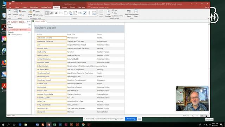This screenshot has width=225, height=127.
Task: Select the arrow Select tool in Controls gallery
Action: click(47, 13)
